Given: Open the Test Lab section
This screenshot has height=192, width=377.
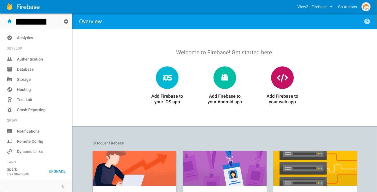Looking at the screenshot, I should click(36, 100).
